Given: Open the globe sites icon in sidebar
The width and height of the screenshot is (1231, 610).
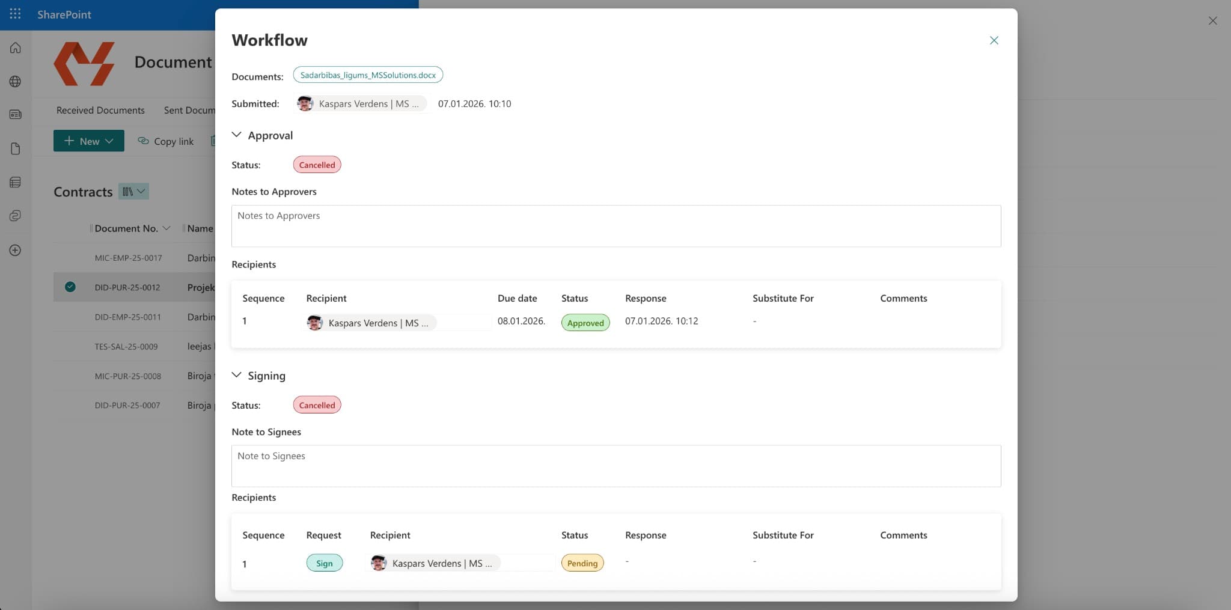Looking at the screenshot, I should point(16,82).
